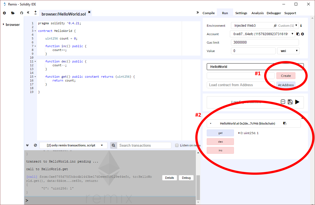Click the GitHub gist publish icon
The width and height of the screenshot is (315, 205).
pos(21,13)
